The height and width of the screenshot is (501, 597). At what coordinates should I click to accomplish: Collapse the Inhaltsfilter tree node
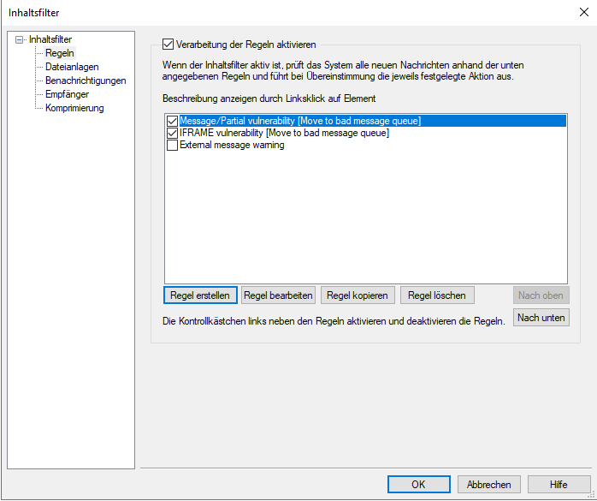point(20,39)
